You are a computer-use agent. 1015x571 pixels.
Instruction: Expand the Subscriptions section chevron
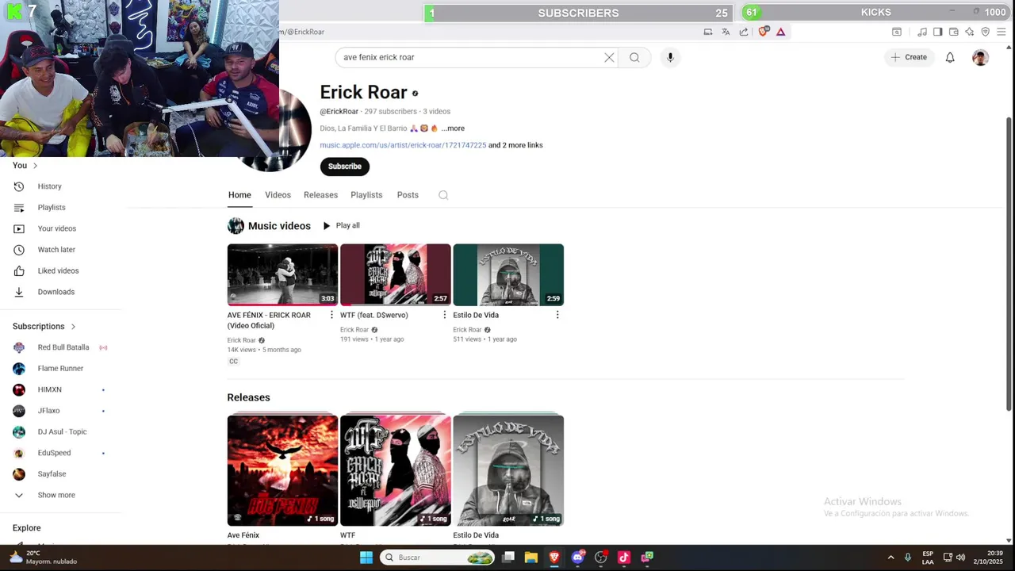click(73, 327)
